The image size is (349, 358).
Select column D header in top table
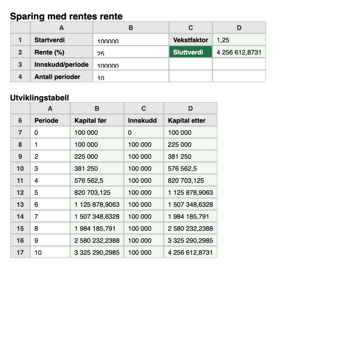click(239, 28)
